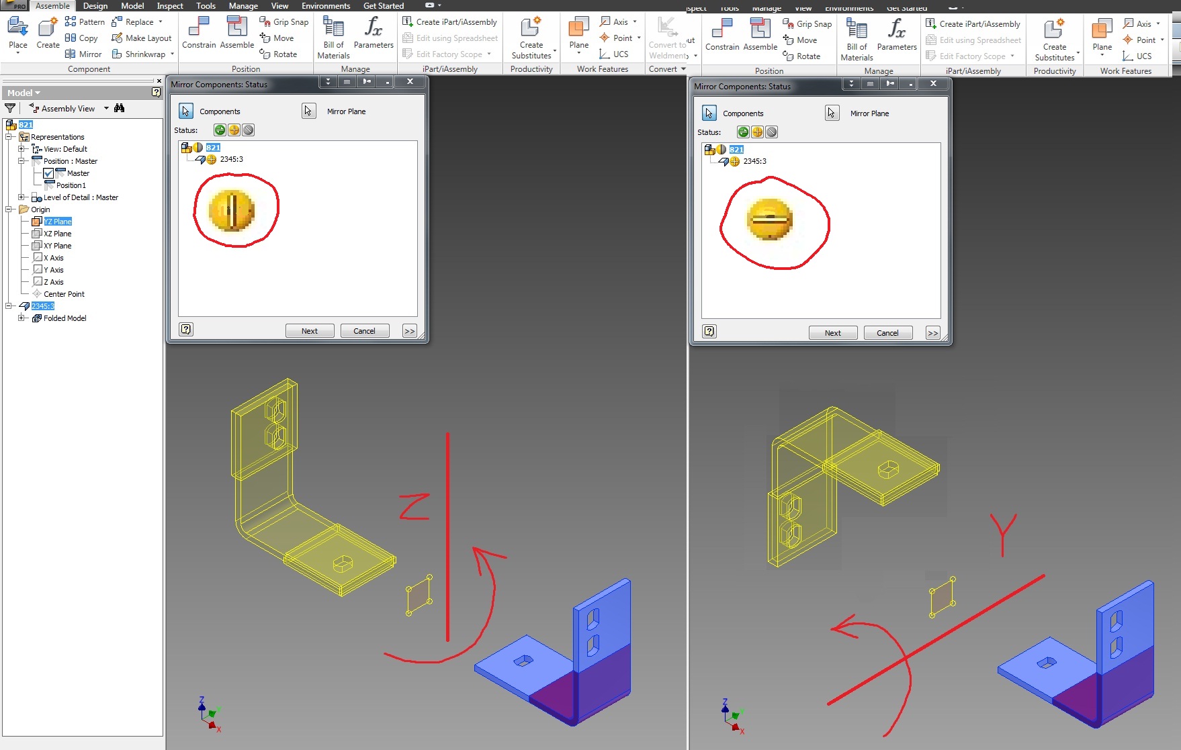The height and width of the screenshot is (750, 1181).
Task: Select the Constrain tool
Action: 199,33
